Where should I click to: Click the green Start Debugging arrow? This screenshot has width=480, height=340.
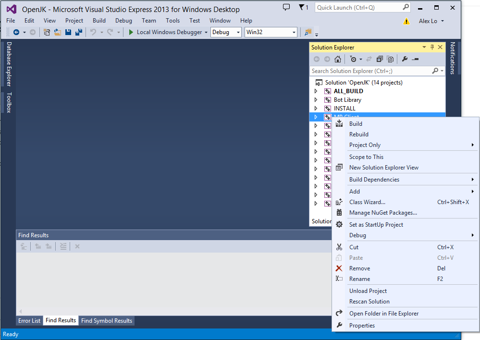(131, 32)
